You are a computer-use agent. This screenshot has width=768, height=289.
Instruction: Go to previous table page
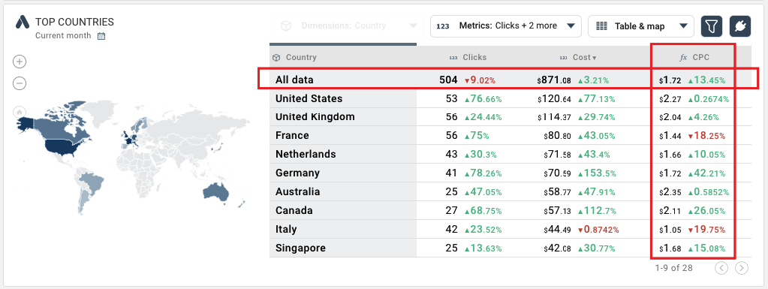tap(721, 268)
